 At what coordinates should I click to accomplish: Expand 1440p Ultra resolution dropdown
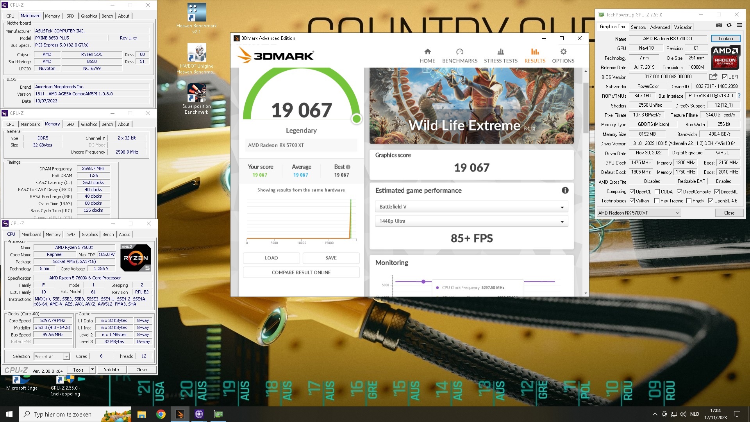click(x=471, y=221)
